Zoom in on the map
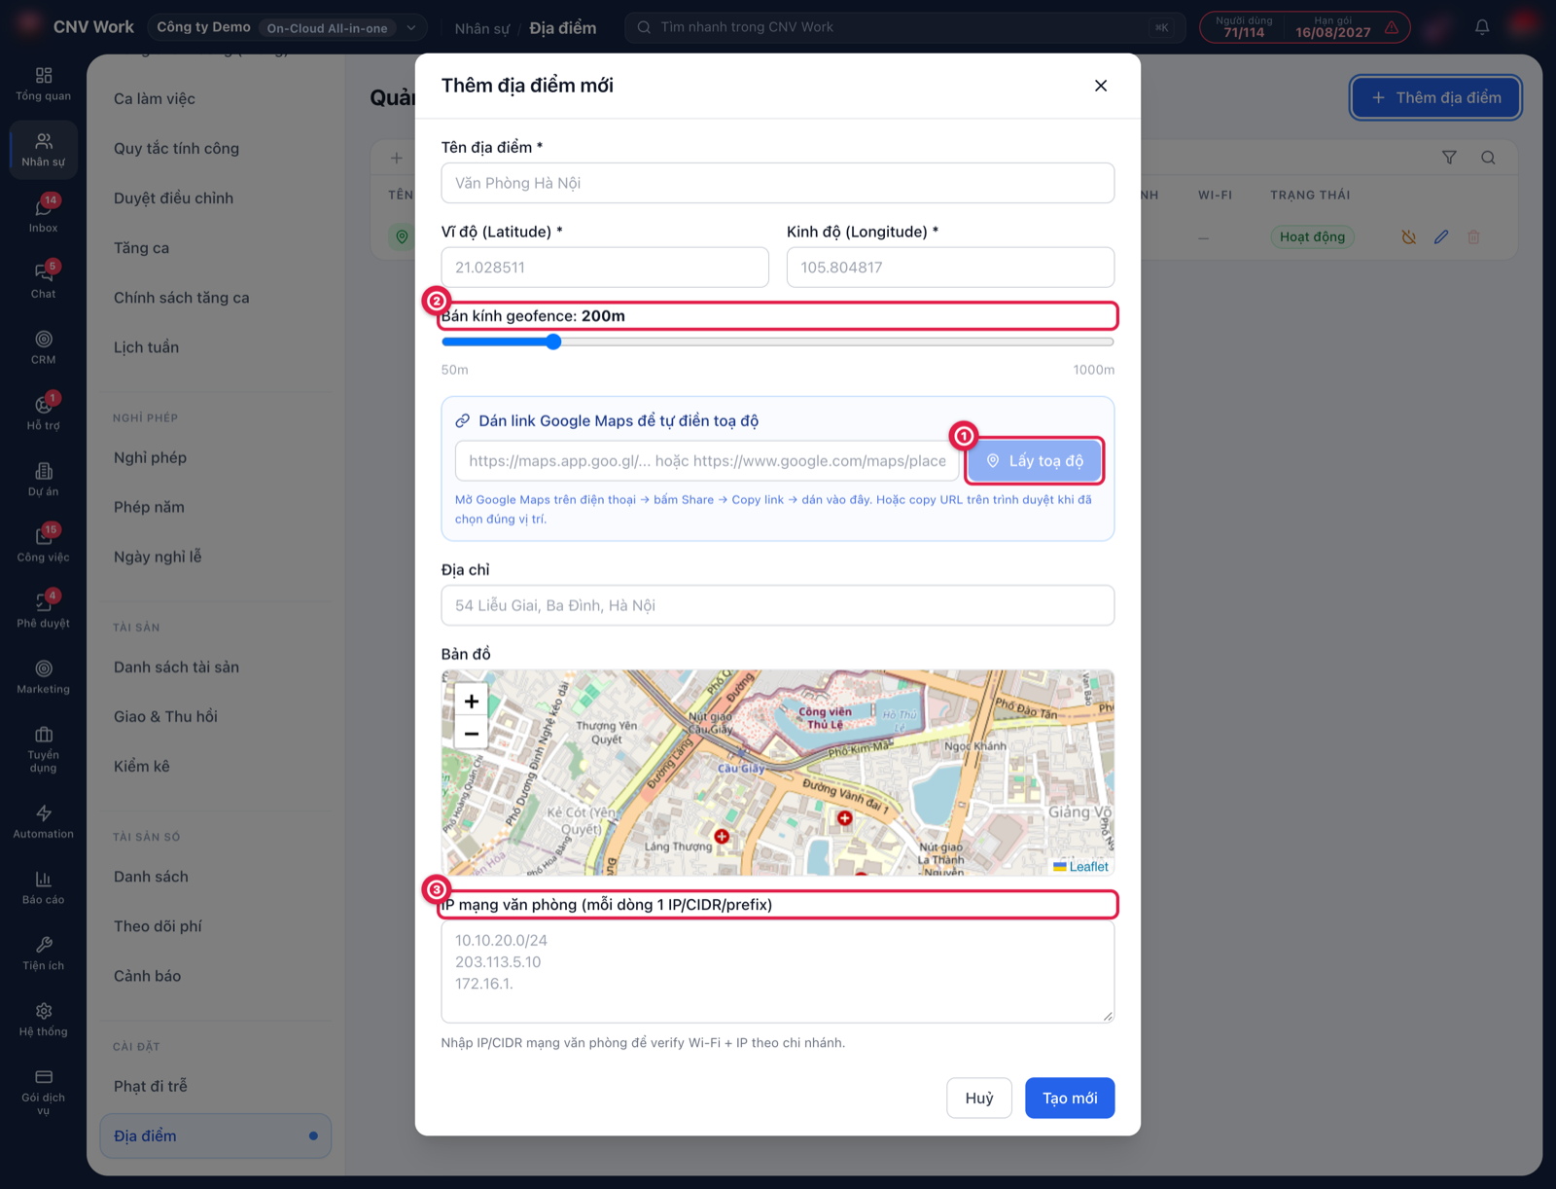 click(x=472, y=701)
